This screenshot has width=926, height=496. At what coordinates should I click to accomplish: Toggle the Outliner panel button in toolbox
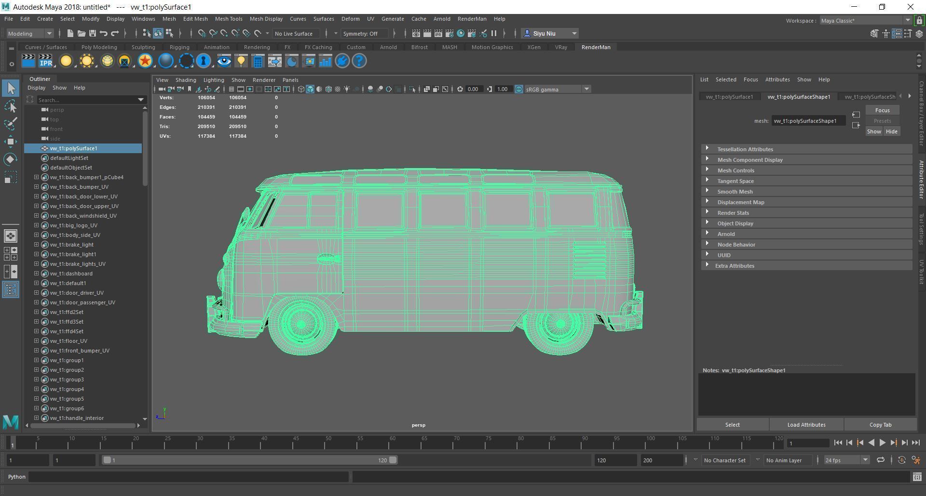point(11,289)
